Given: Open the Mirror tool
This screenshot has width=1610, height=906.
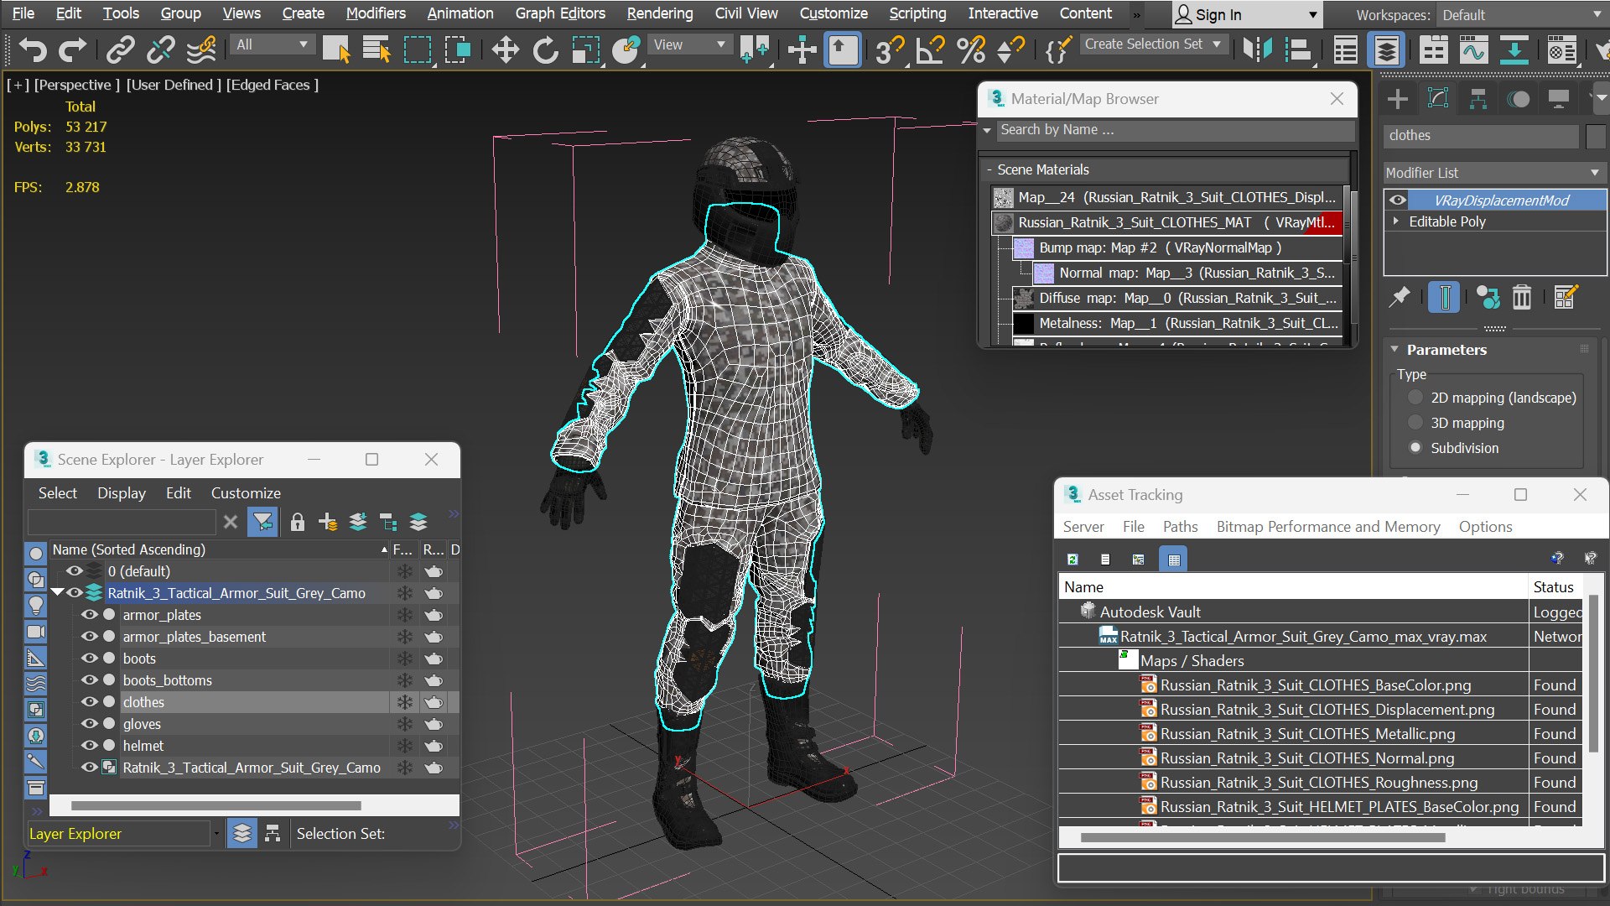Looking at the screenshot, I should pyautogui.click(x=1257, y=50).
